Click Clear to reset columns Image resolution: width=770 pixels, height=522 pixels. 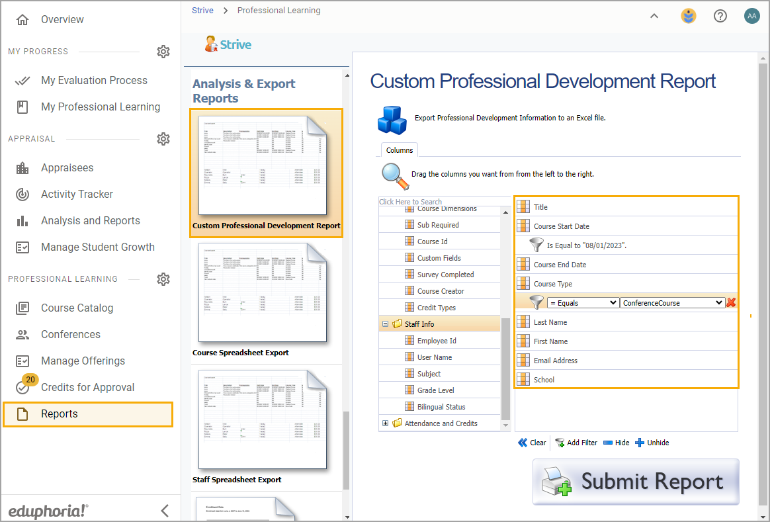532,443
